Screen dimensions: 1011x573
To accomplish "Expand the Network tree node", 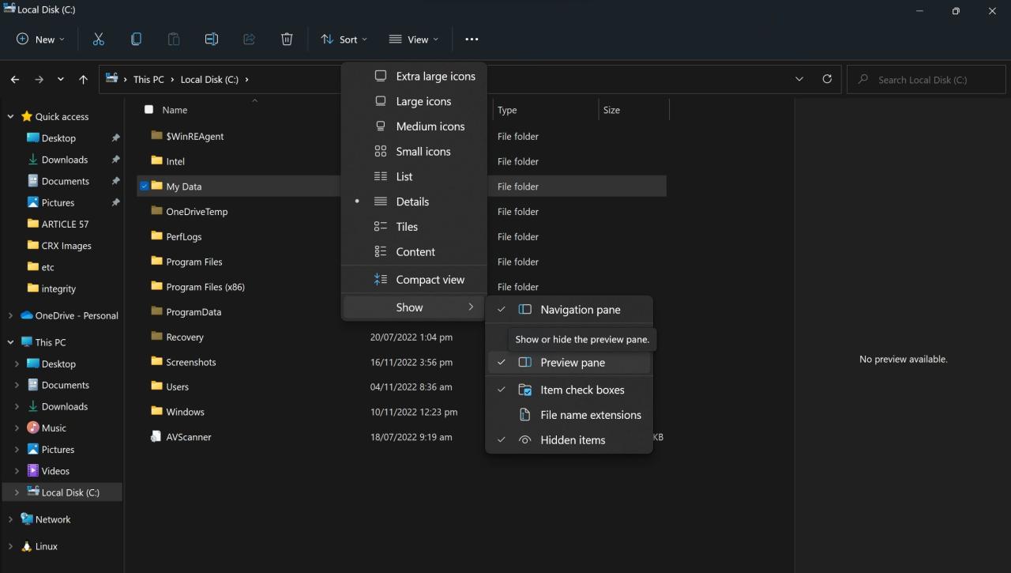I will pos(10,519).
